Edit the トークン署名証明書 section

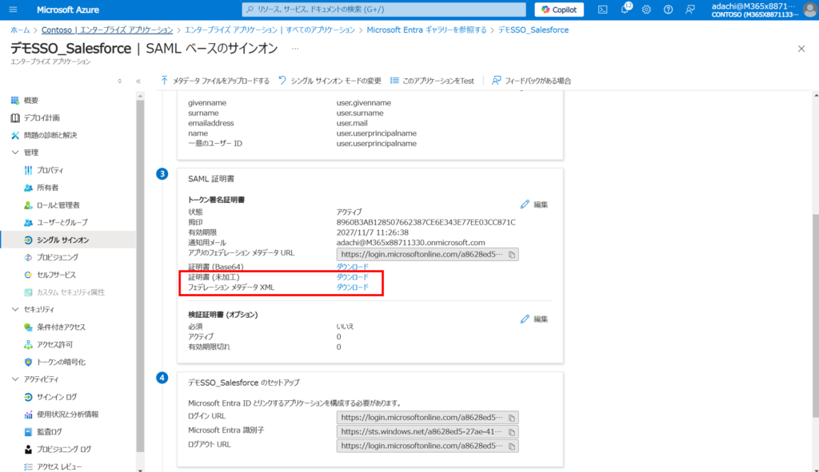tap(534, 204)
